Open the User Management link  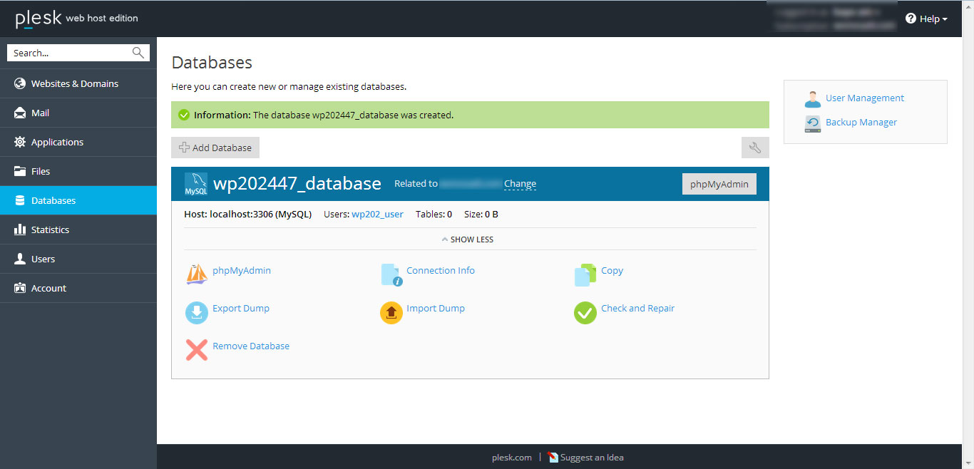865,98
